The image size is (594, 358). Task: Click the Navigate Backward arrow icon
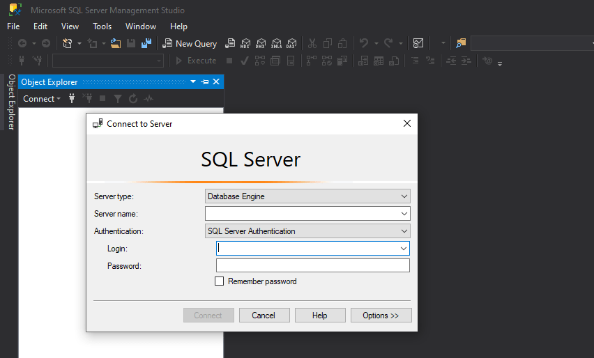click(22, 43)
